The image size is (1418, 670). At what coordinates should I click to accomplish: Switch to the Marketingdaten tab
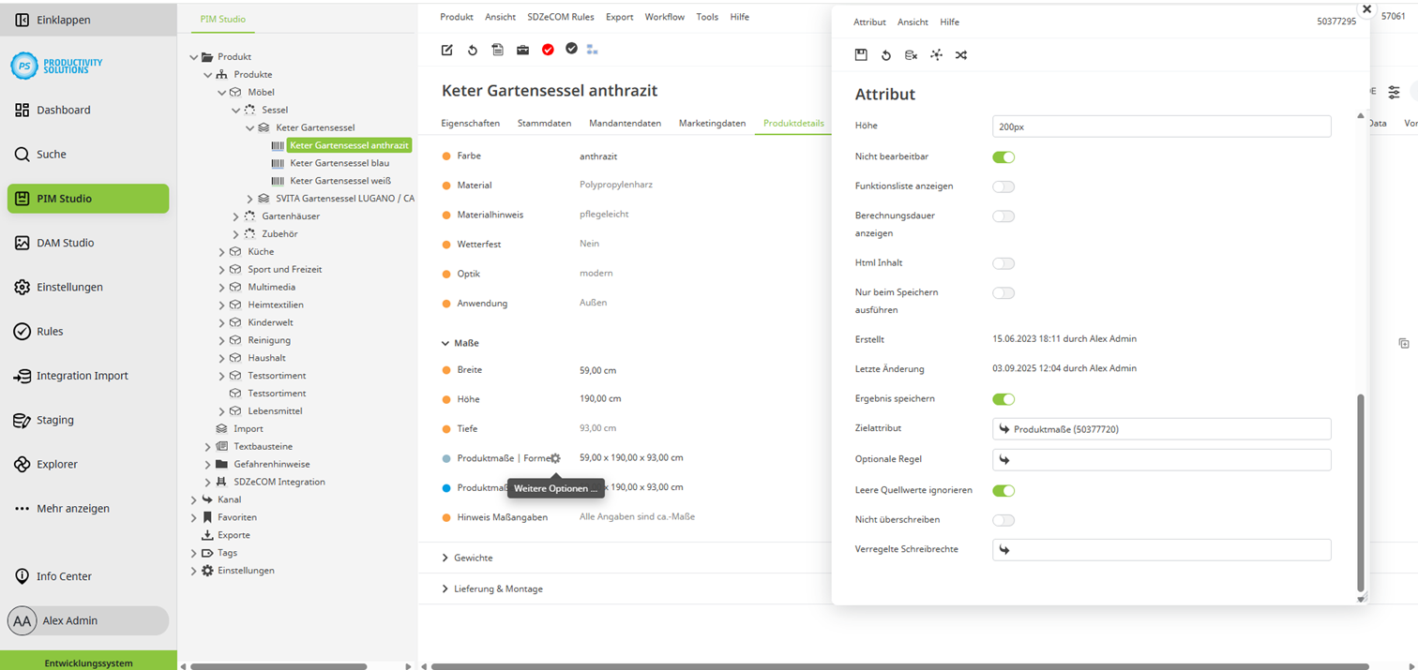(x=712, y=123)
